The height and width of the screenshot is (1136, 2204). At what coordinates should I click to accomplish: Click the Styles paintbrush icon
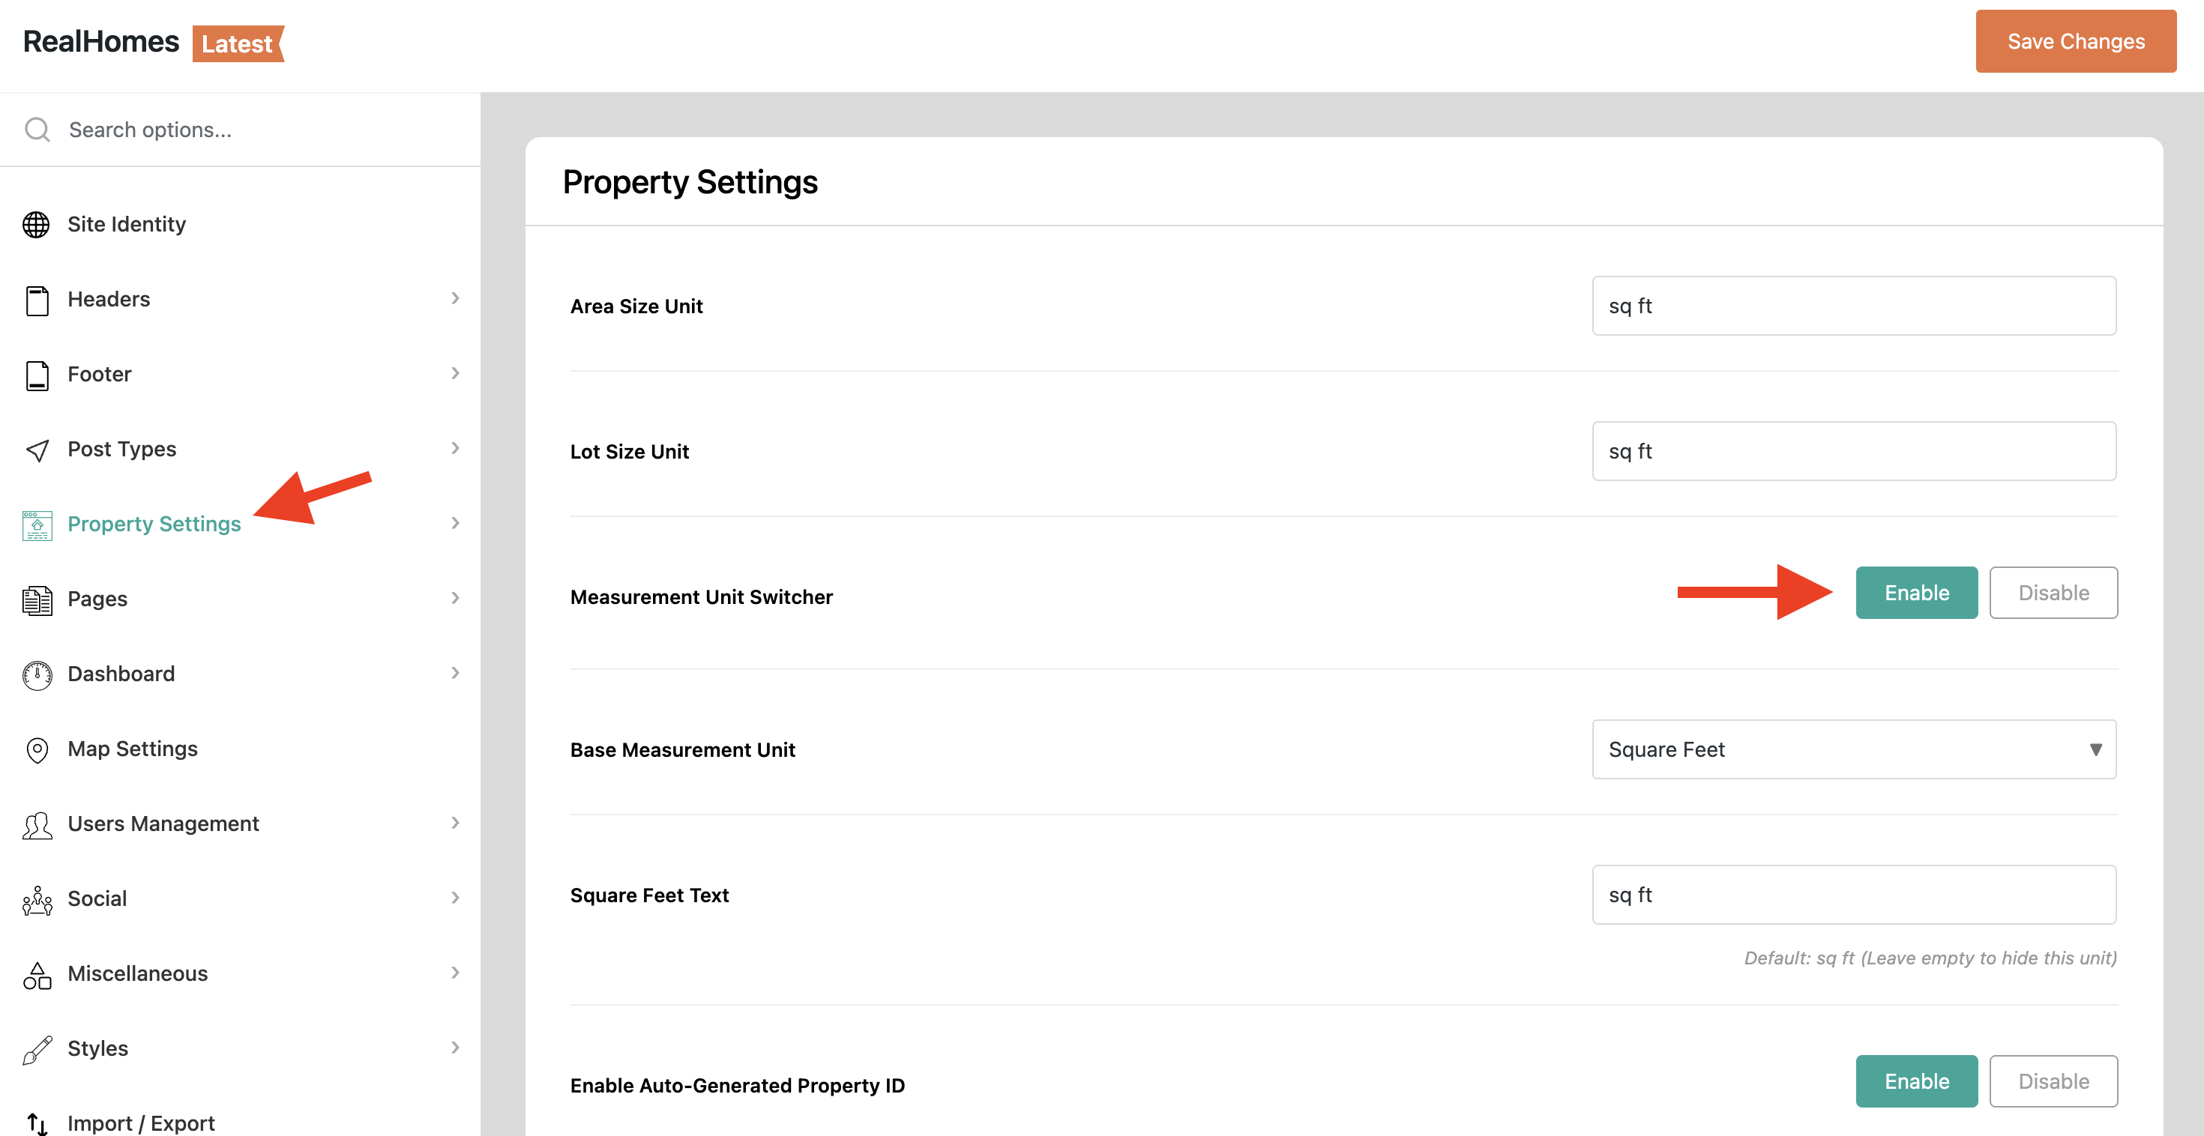37,1050
